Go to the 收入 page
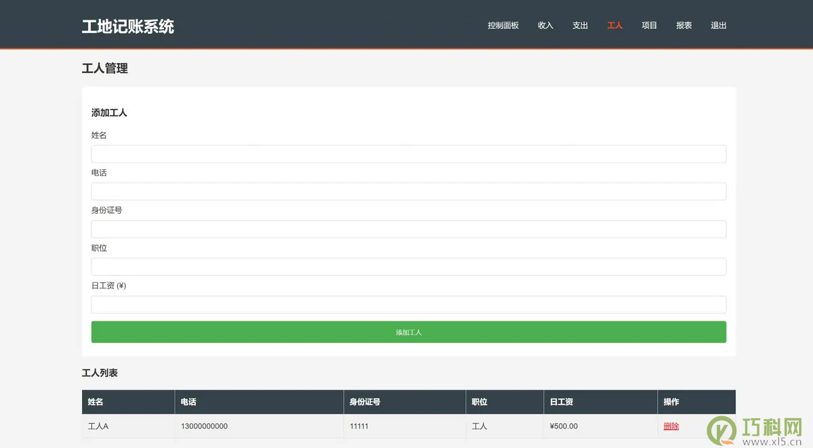This screenshot has height=448, width=813. 545,25
